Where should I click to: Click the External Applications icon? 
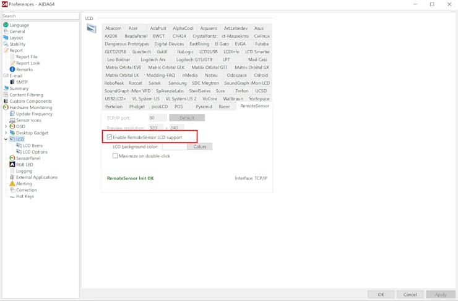12,177
